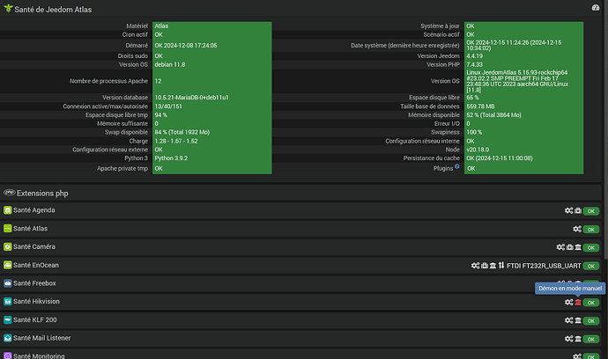Screen dimensions: 608x359
Task: Select the Version PHP value 7.4.33
Action: pyautogui.click(x=474, y=64)
